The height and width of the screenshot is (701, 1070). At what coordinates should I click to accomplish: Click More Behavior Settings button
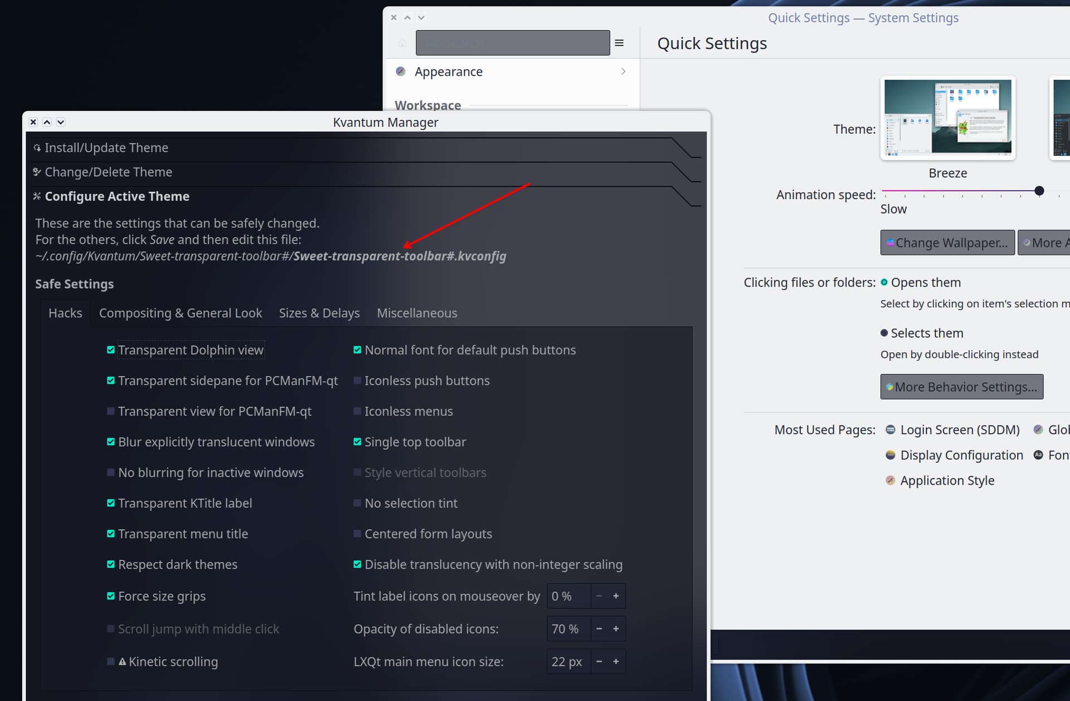tap(962, 386)
